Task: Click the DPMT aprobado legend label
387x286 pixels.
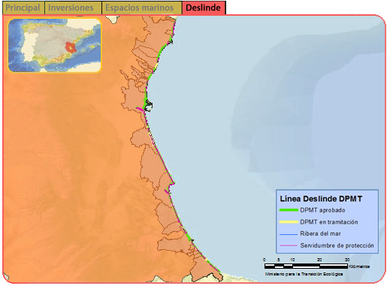Action: point(322,210)
